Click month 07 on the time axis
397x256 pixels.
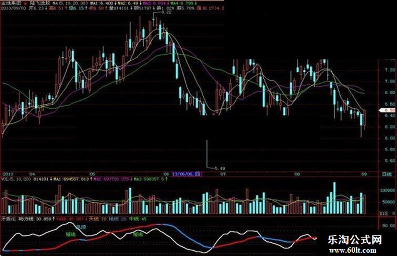click(x=223, y=174)
